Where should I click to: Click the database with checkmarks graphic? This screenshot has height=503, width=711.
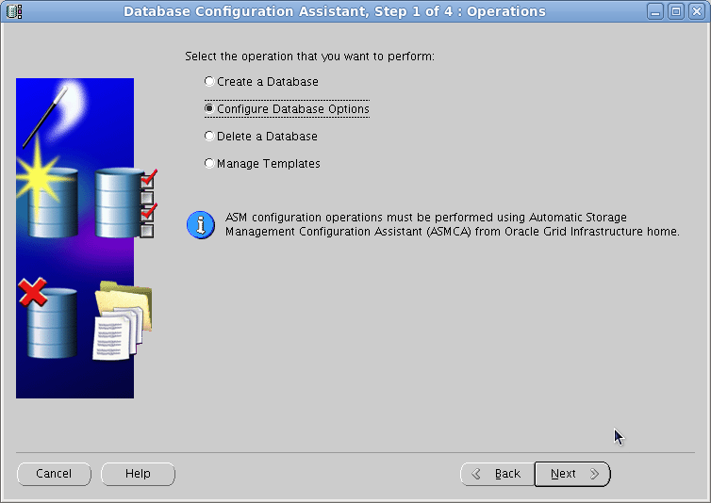pyautogui.click(x=126, y=203)
